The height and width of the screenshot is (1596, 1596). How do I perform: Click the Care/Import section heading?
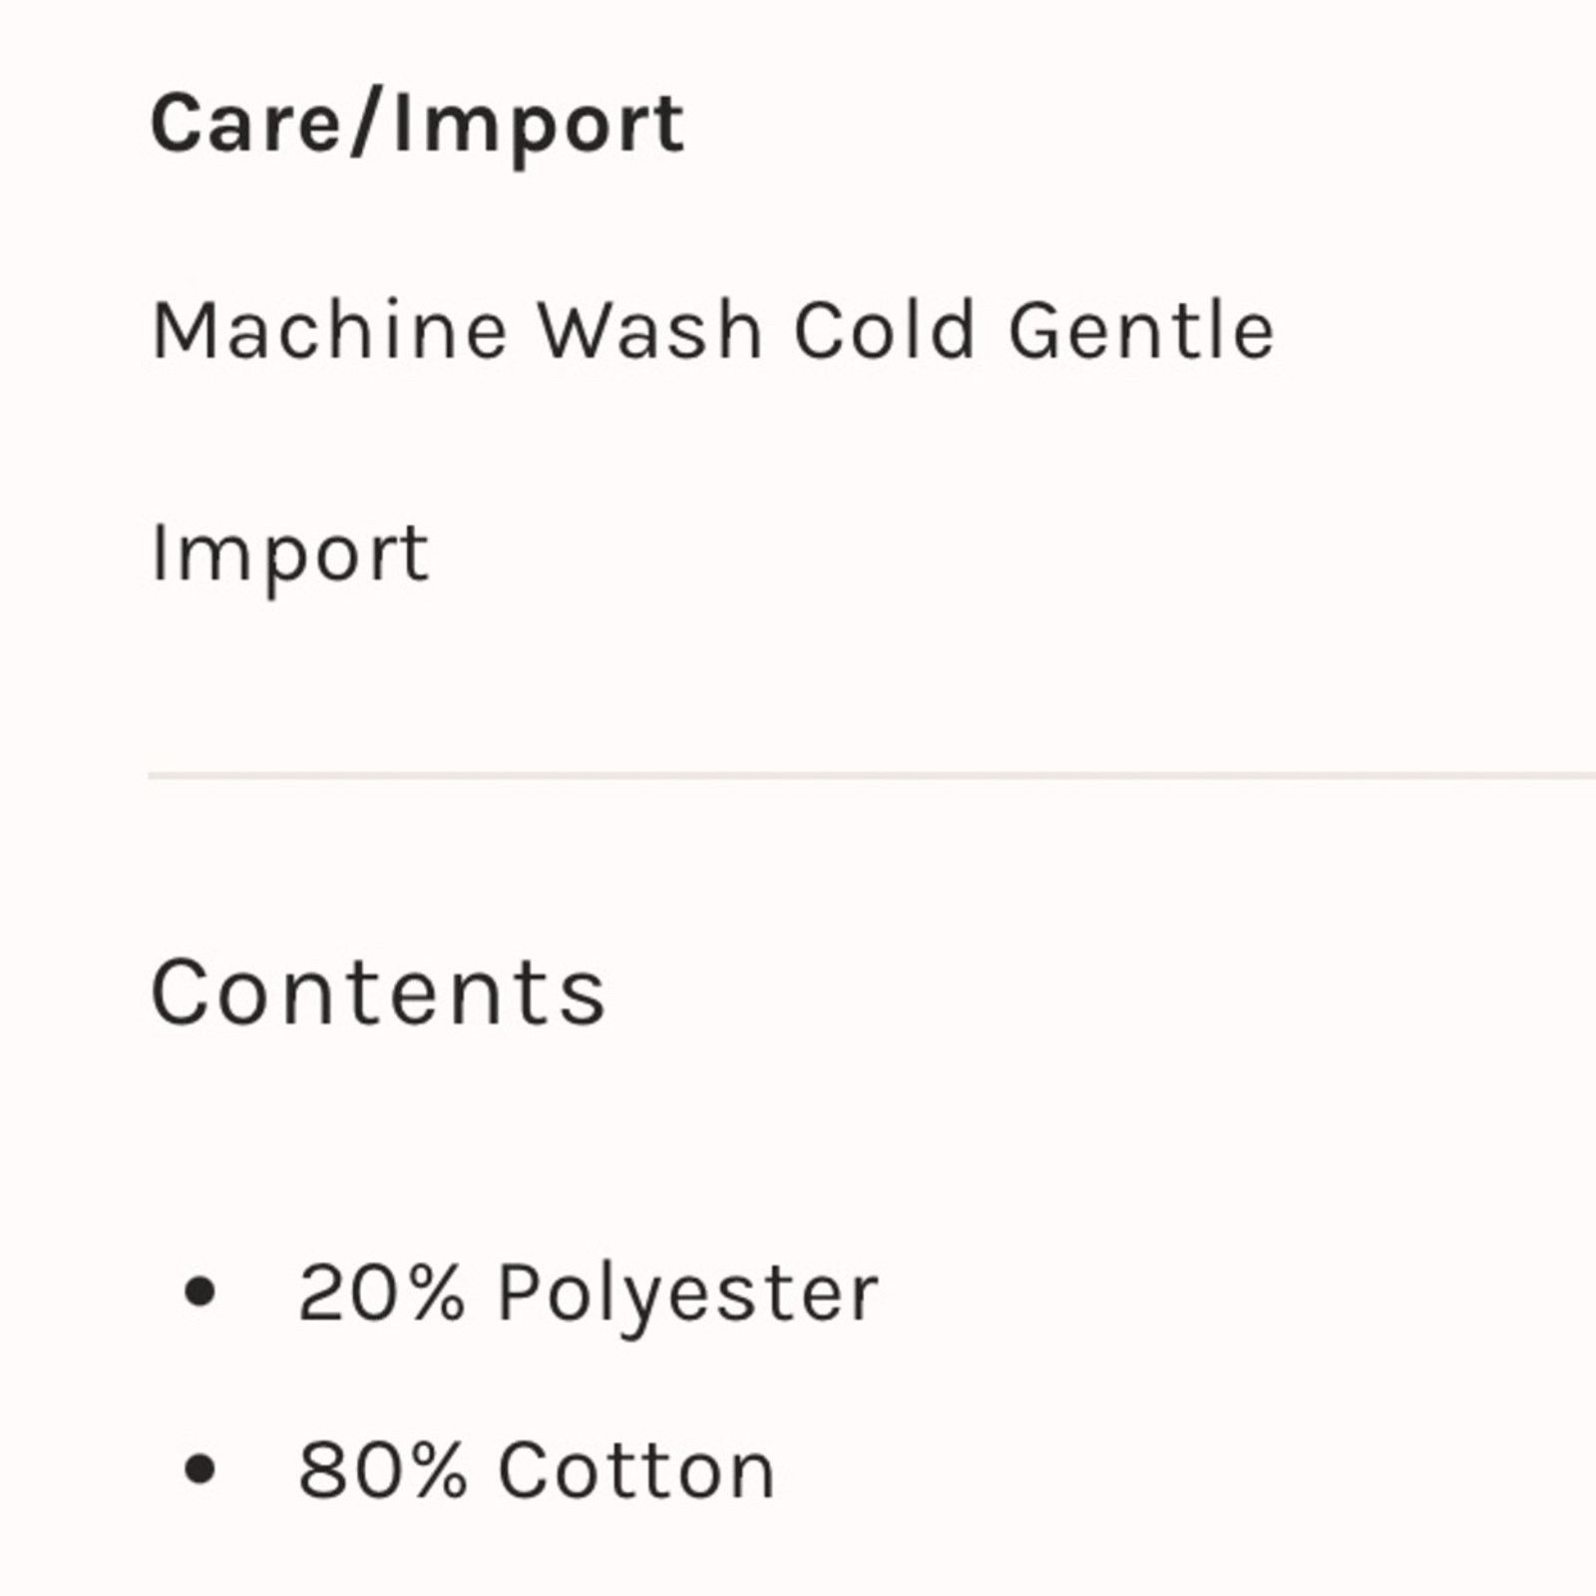417,127
